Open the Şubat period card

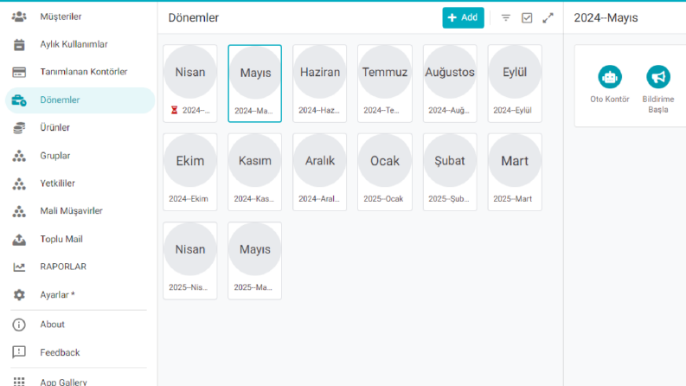450,172
